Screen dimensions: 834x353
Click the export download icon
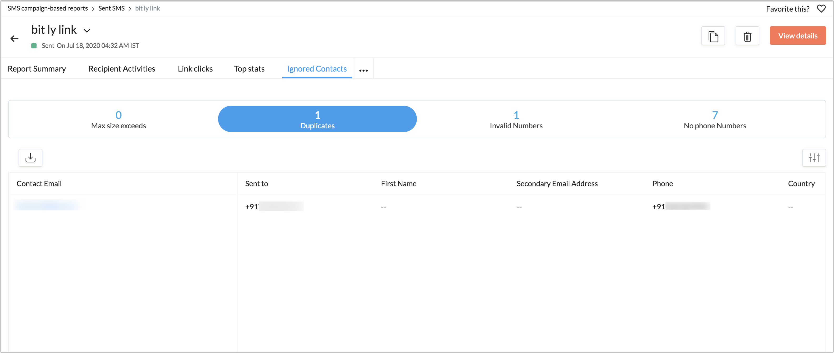31,158
